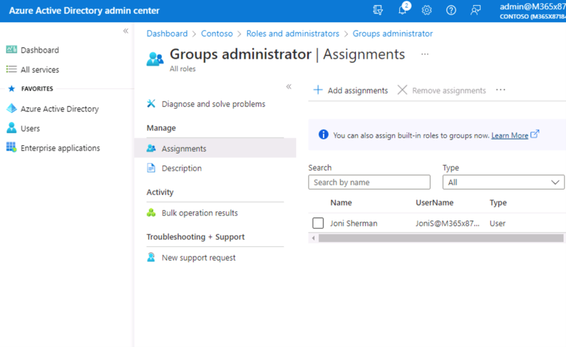Go to Contoso breadcrumb link

click(217, 33)
